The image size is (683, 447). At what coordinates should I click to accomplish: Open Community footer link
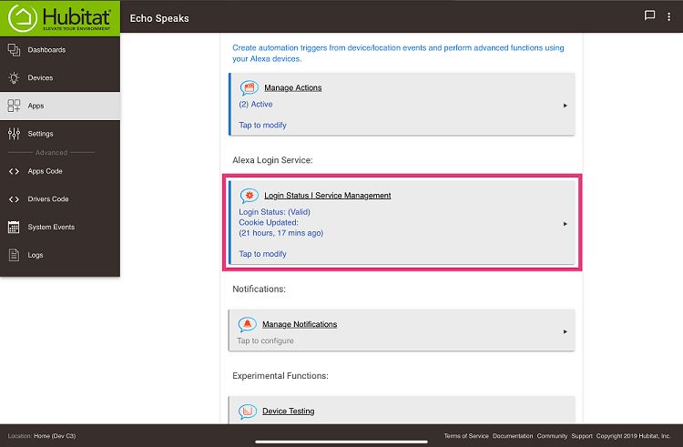point(552,436)
